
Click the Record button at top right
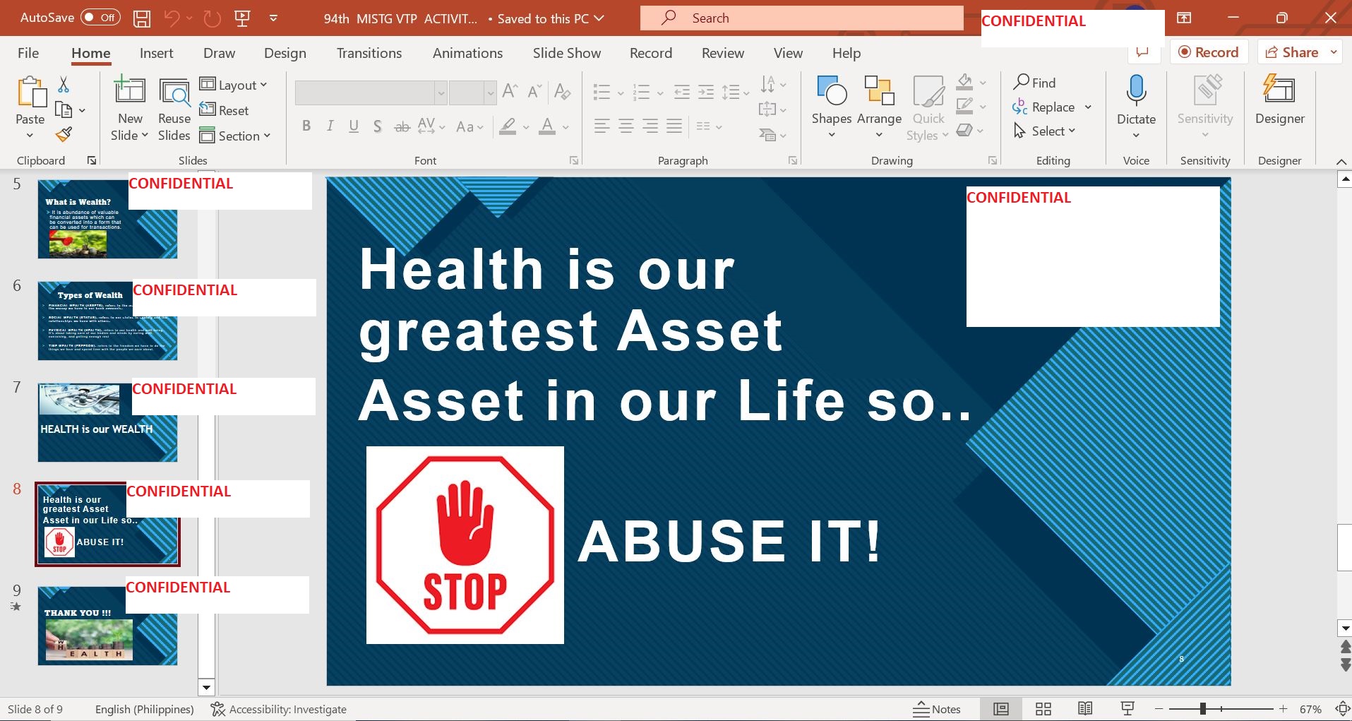(1209, 52)
